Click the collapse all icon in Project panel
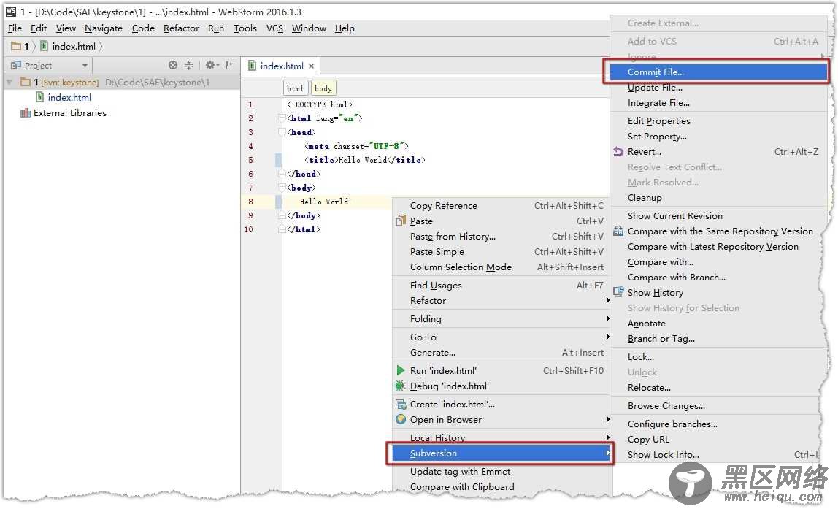The height and width of the screenshot is (509, 838). [x=188, y=65]
